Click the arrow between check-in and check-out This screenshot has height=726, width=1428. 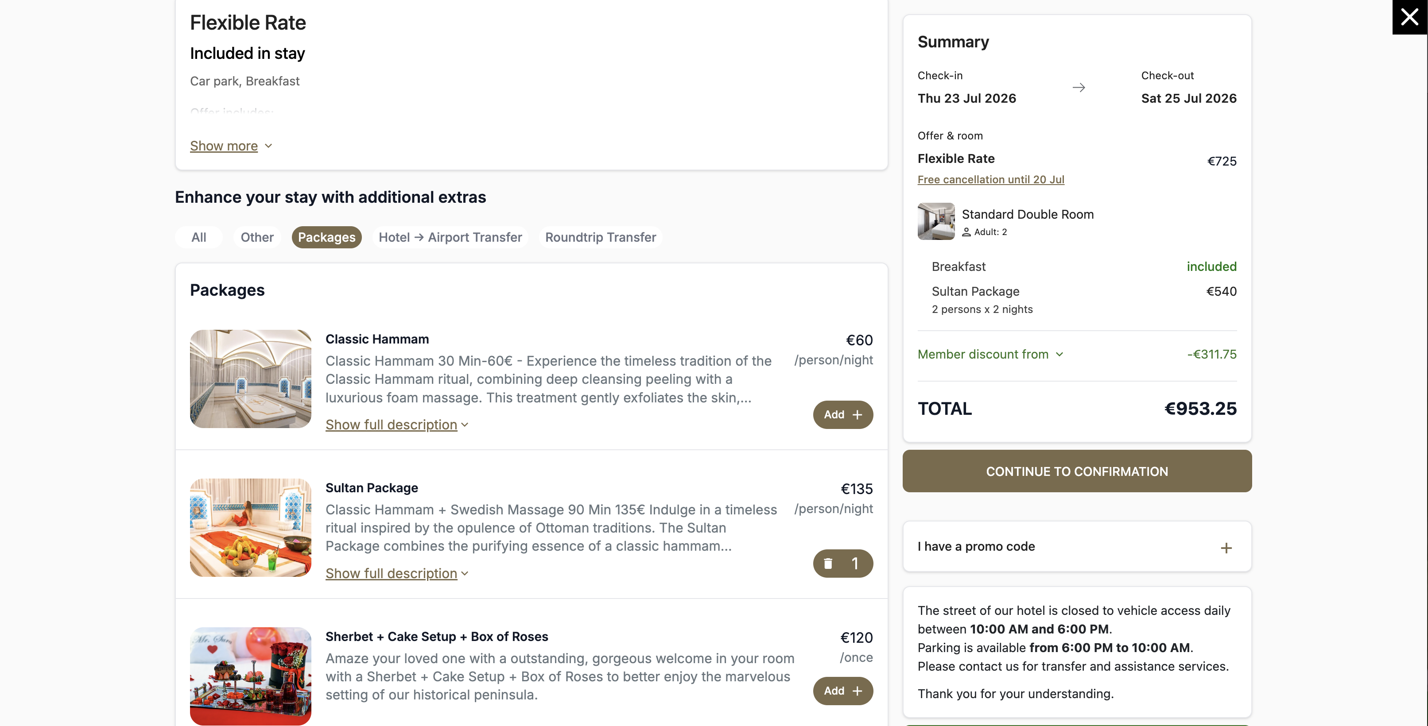click(x=1078, y=88)
